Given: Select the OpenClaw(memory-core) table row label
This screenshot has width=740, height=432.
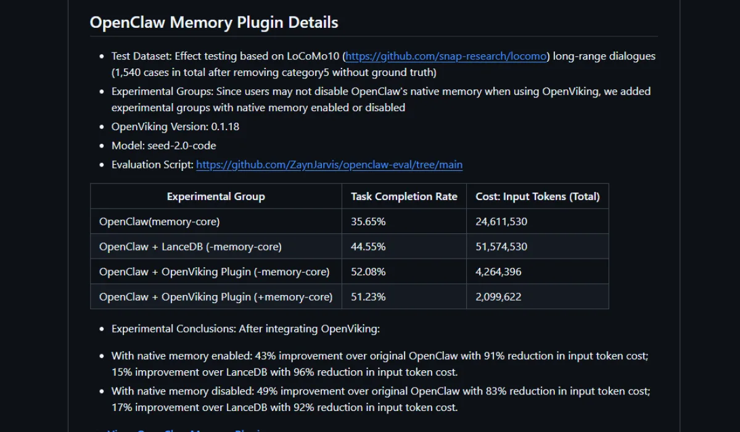Looking at the screenshot, I should [159, 222].
